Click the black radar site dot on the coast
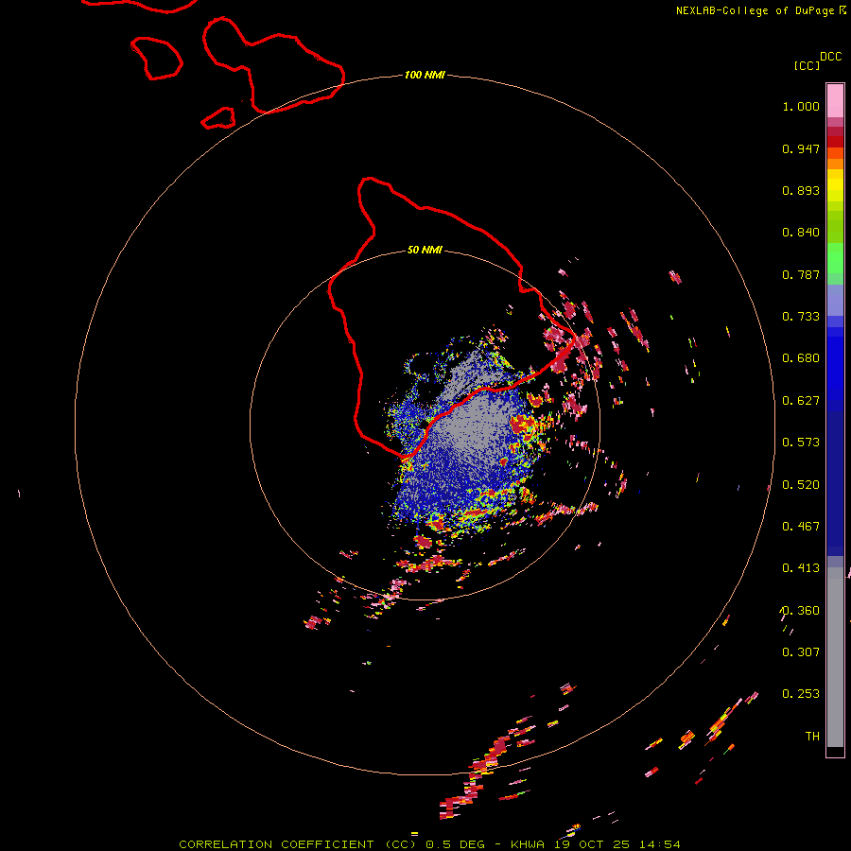This screenshot has width=851, height=851. 424,424
